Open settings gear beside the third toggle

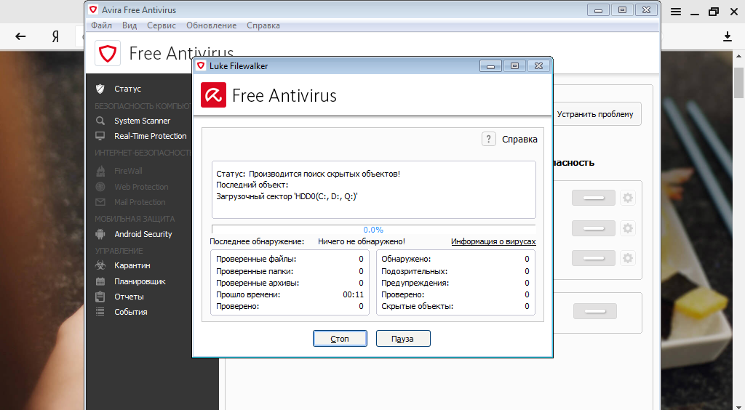628,258
